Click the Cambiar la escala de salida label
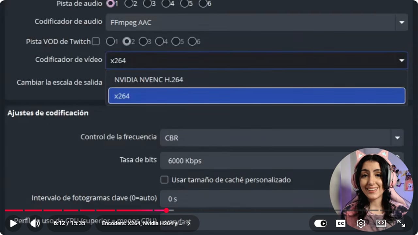The width and height of the screenshot is (418, 235). [x=59, y=82]
